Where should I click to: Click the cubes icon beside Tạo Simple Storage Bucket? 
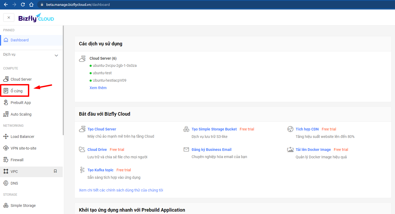[x=186, y=129]
